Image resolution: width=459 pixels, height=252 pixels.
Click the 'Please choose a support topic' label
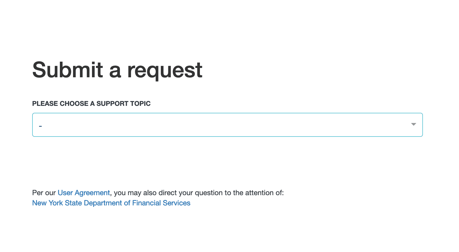click(x=91, y=104)
